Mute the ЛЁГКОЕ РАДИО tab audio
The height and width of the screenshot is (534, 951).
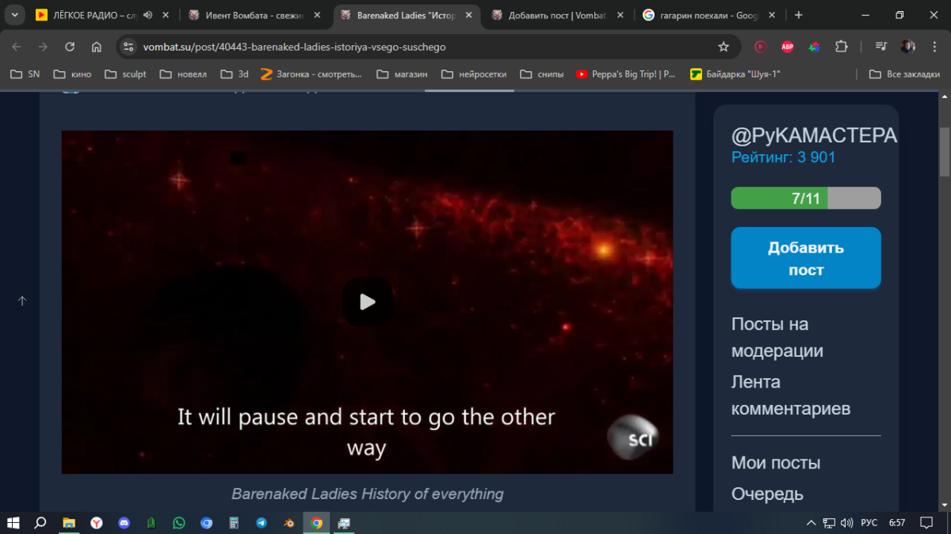point(148,15)
